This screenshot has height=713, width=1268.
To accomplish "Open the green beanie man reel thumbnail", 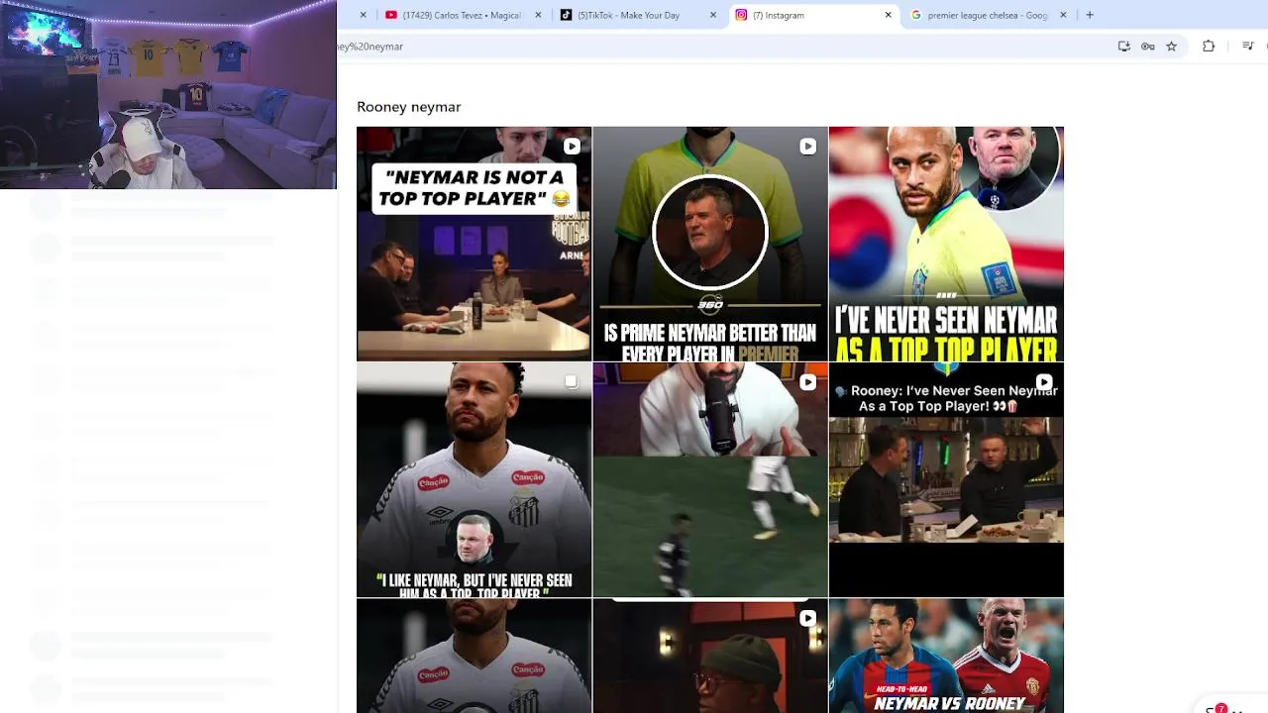I will (x=709, y=656).
